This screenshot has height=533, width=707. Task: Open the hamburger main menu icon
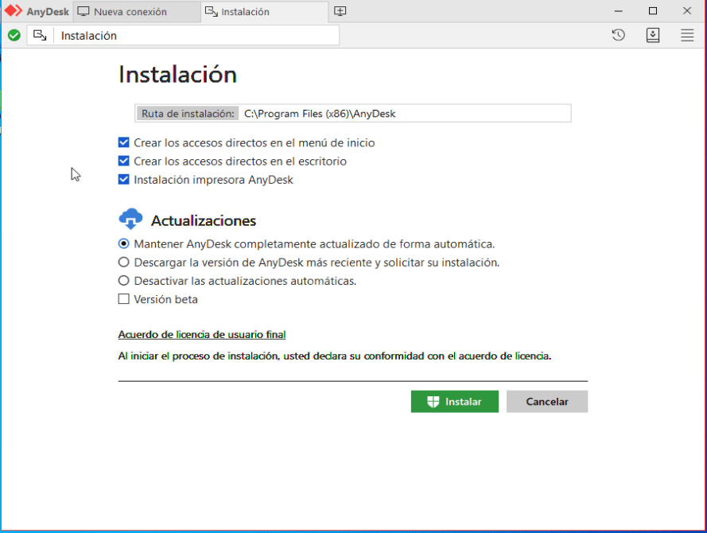click(x=687, y=35)
